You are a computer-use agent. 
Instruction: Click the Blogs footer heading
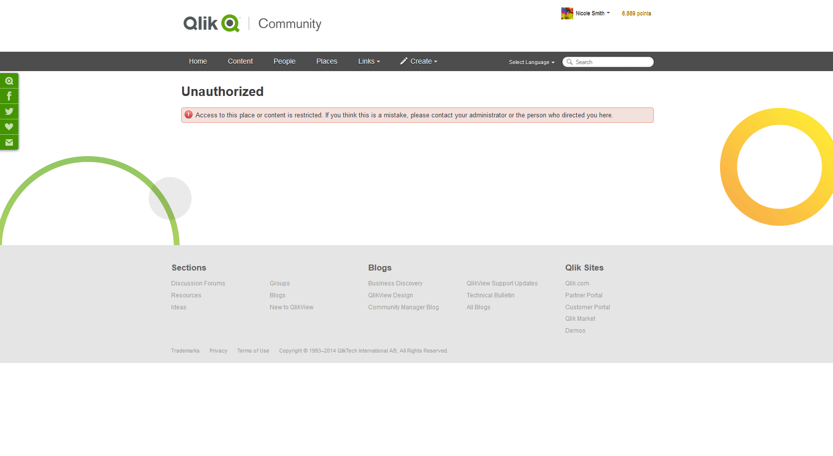(x=380, y=268)
